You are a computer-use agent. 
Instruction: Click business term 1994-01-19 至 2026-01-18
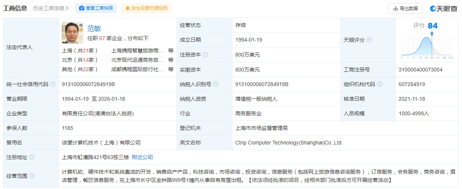point(93,99)
